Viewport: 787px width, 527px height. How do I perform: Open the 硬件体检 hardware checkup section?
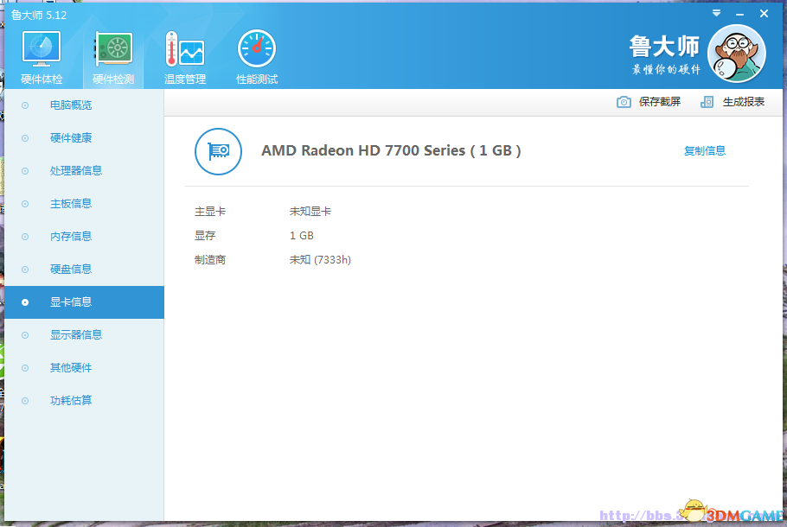tap(42, 57)
